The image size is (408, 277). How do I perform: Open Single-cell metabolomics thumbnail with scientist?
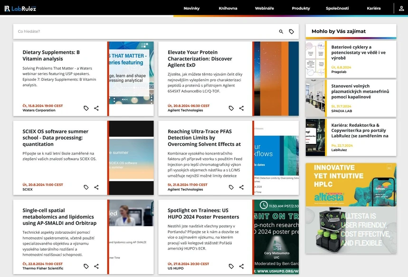point(132,237)
